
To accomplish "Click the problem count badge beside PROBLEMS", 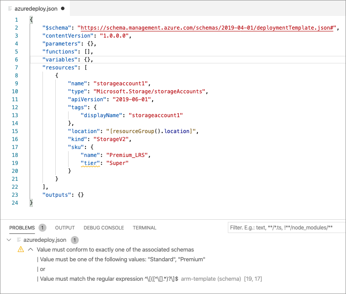I will tap(42, 228).
